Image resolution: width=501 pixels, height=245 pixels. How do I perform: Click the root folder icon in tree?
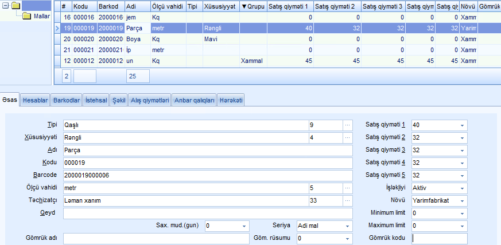(x=15, y=6)
